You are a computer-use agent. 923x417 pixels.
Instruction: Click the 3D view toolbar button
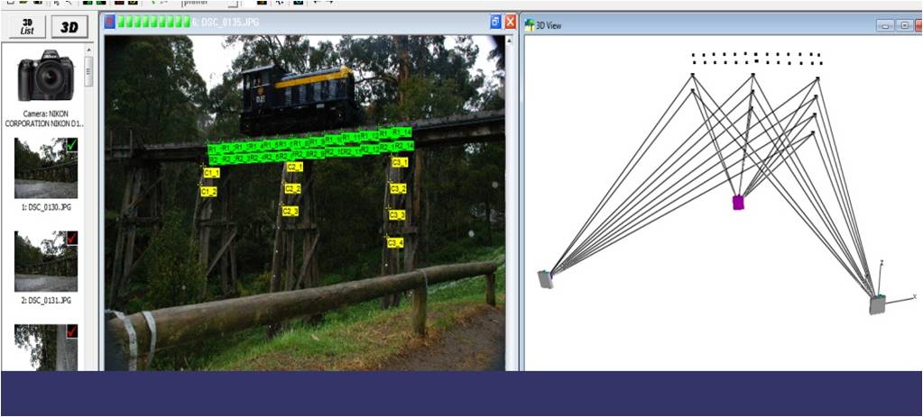[x=69, y=28]
